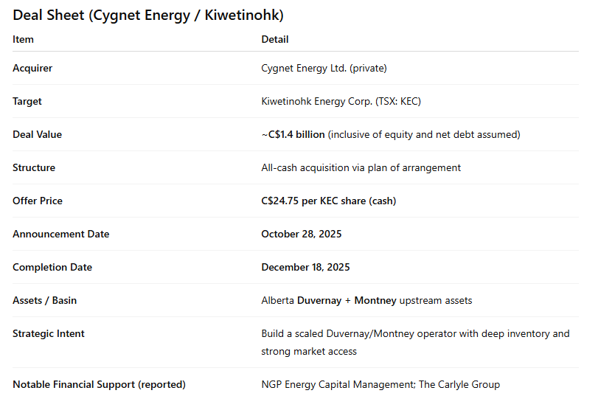Click 'Build a scaled Duvernay/Montney operator' line
This screenshot has width=598, height=410.
click(415, 334)
